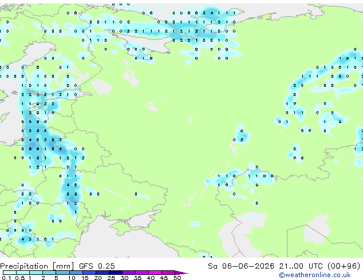Pick the legend swatch between 25 and 30
The width and height of the screenshot is (363, 280).
tap(116, 273)
